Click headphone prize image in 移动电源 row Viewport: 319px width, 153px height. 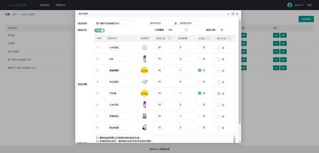(x=144, y=127)
